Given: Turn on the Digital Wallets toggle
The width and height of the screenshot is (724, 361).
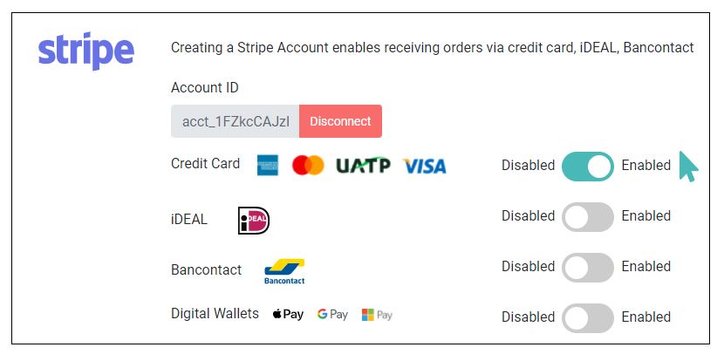Looking at the screenshot, I should pyautogui.click(x=588, y=317).
